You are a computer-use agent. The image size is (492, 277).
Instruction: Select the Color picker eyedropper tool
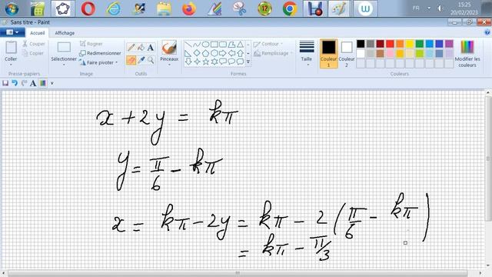click(141, 60)
